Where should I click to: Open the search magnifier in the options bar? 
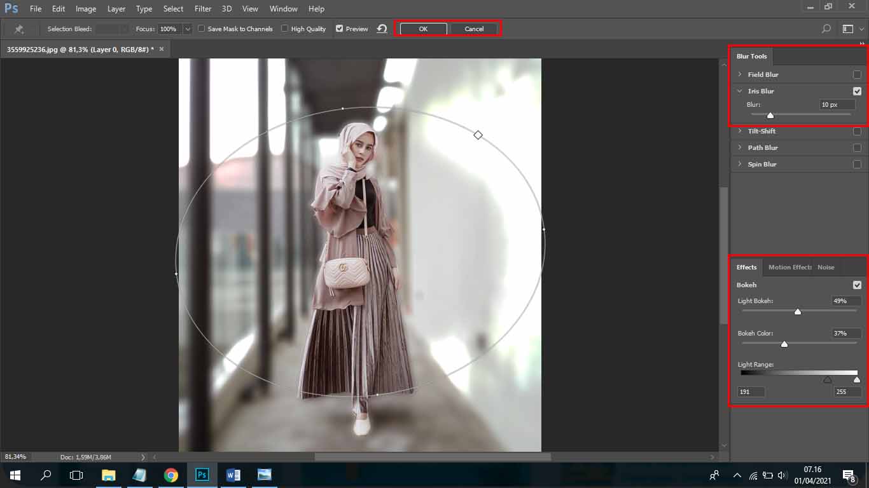(826, 29)
